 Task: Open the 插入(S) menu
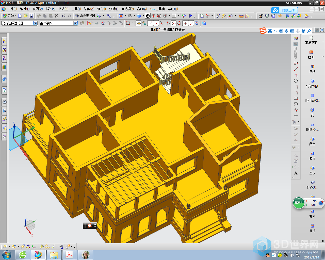(x=51, y=9)
